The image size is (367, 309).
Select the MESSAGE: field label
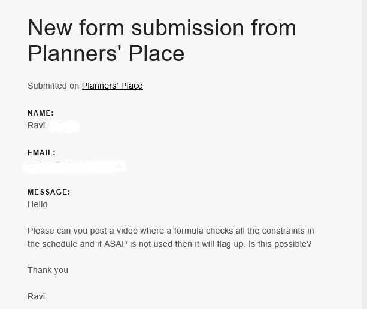pyautogui.click(x=49, y=192)
